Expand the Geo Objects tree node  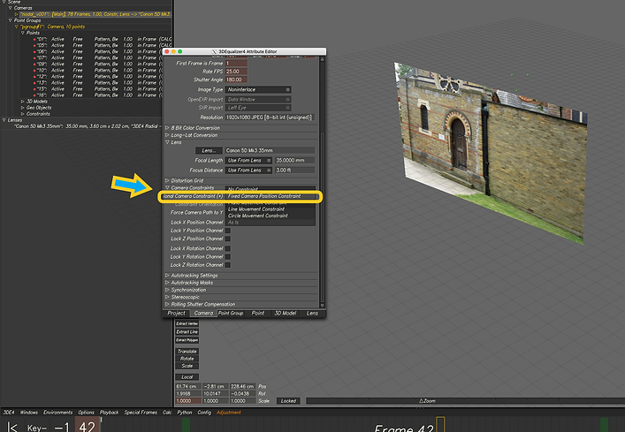23,108
